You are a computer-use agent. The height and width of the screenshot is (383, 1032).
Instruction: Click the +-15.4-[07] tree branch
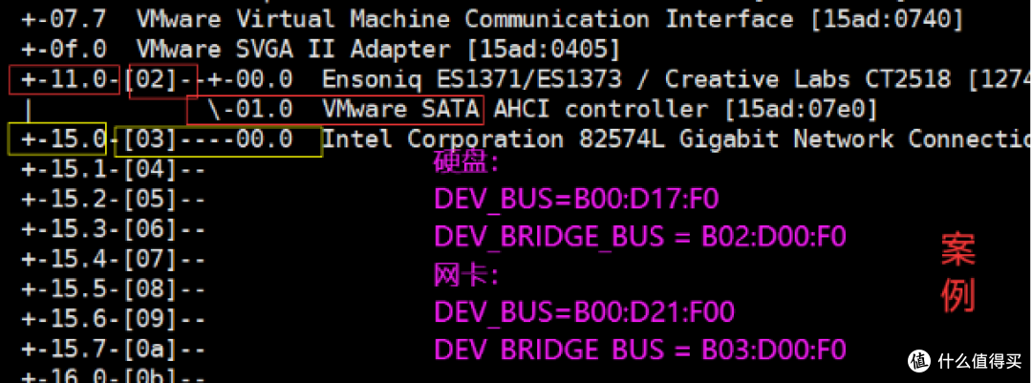[113, 259]
